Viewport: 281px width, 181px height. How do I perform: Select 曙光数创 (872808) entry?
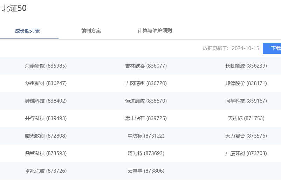pyautogui.click(x=46, y=136)
